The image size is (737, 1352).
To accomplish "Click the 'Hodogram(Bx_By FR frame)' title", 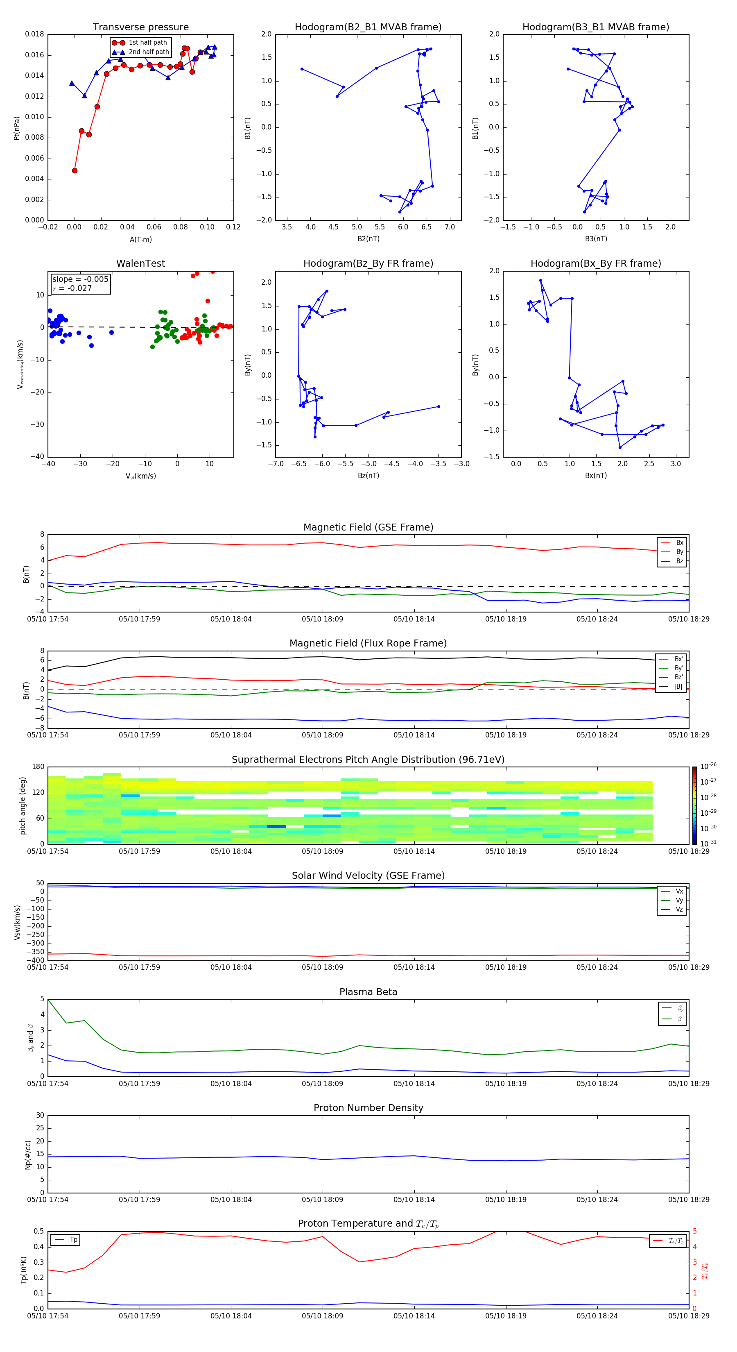I will 596,263.
